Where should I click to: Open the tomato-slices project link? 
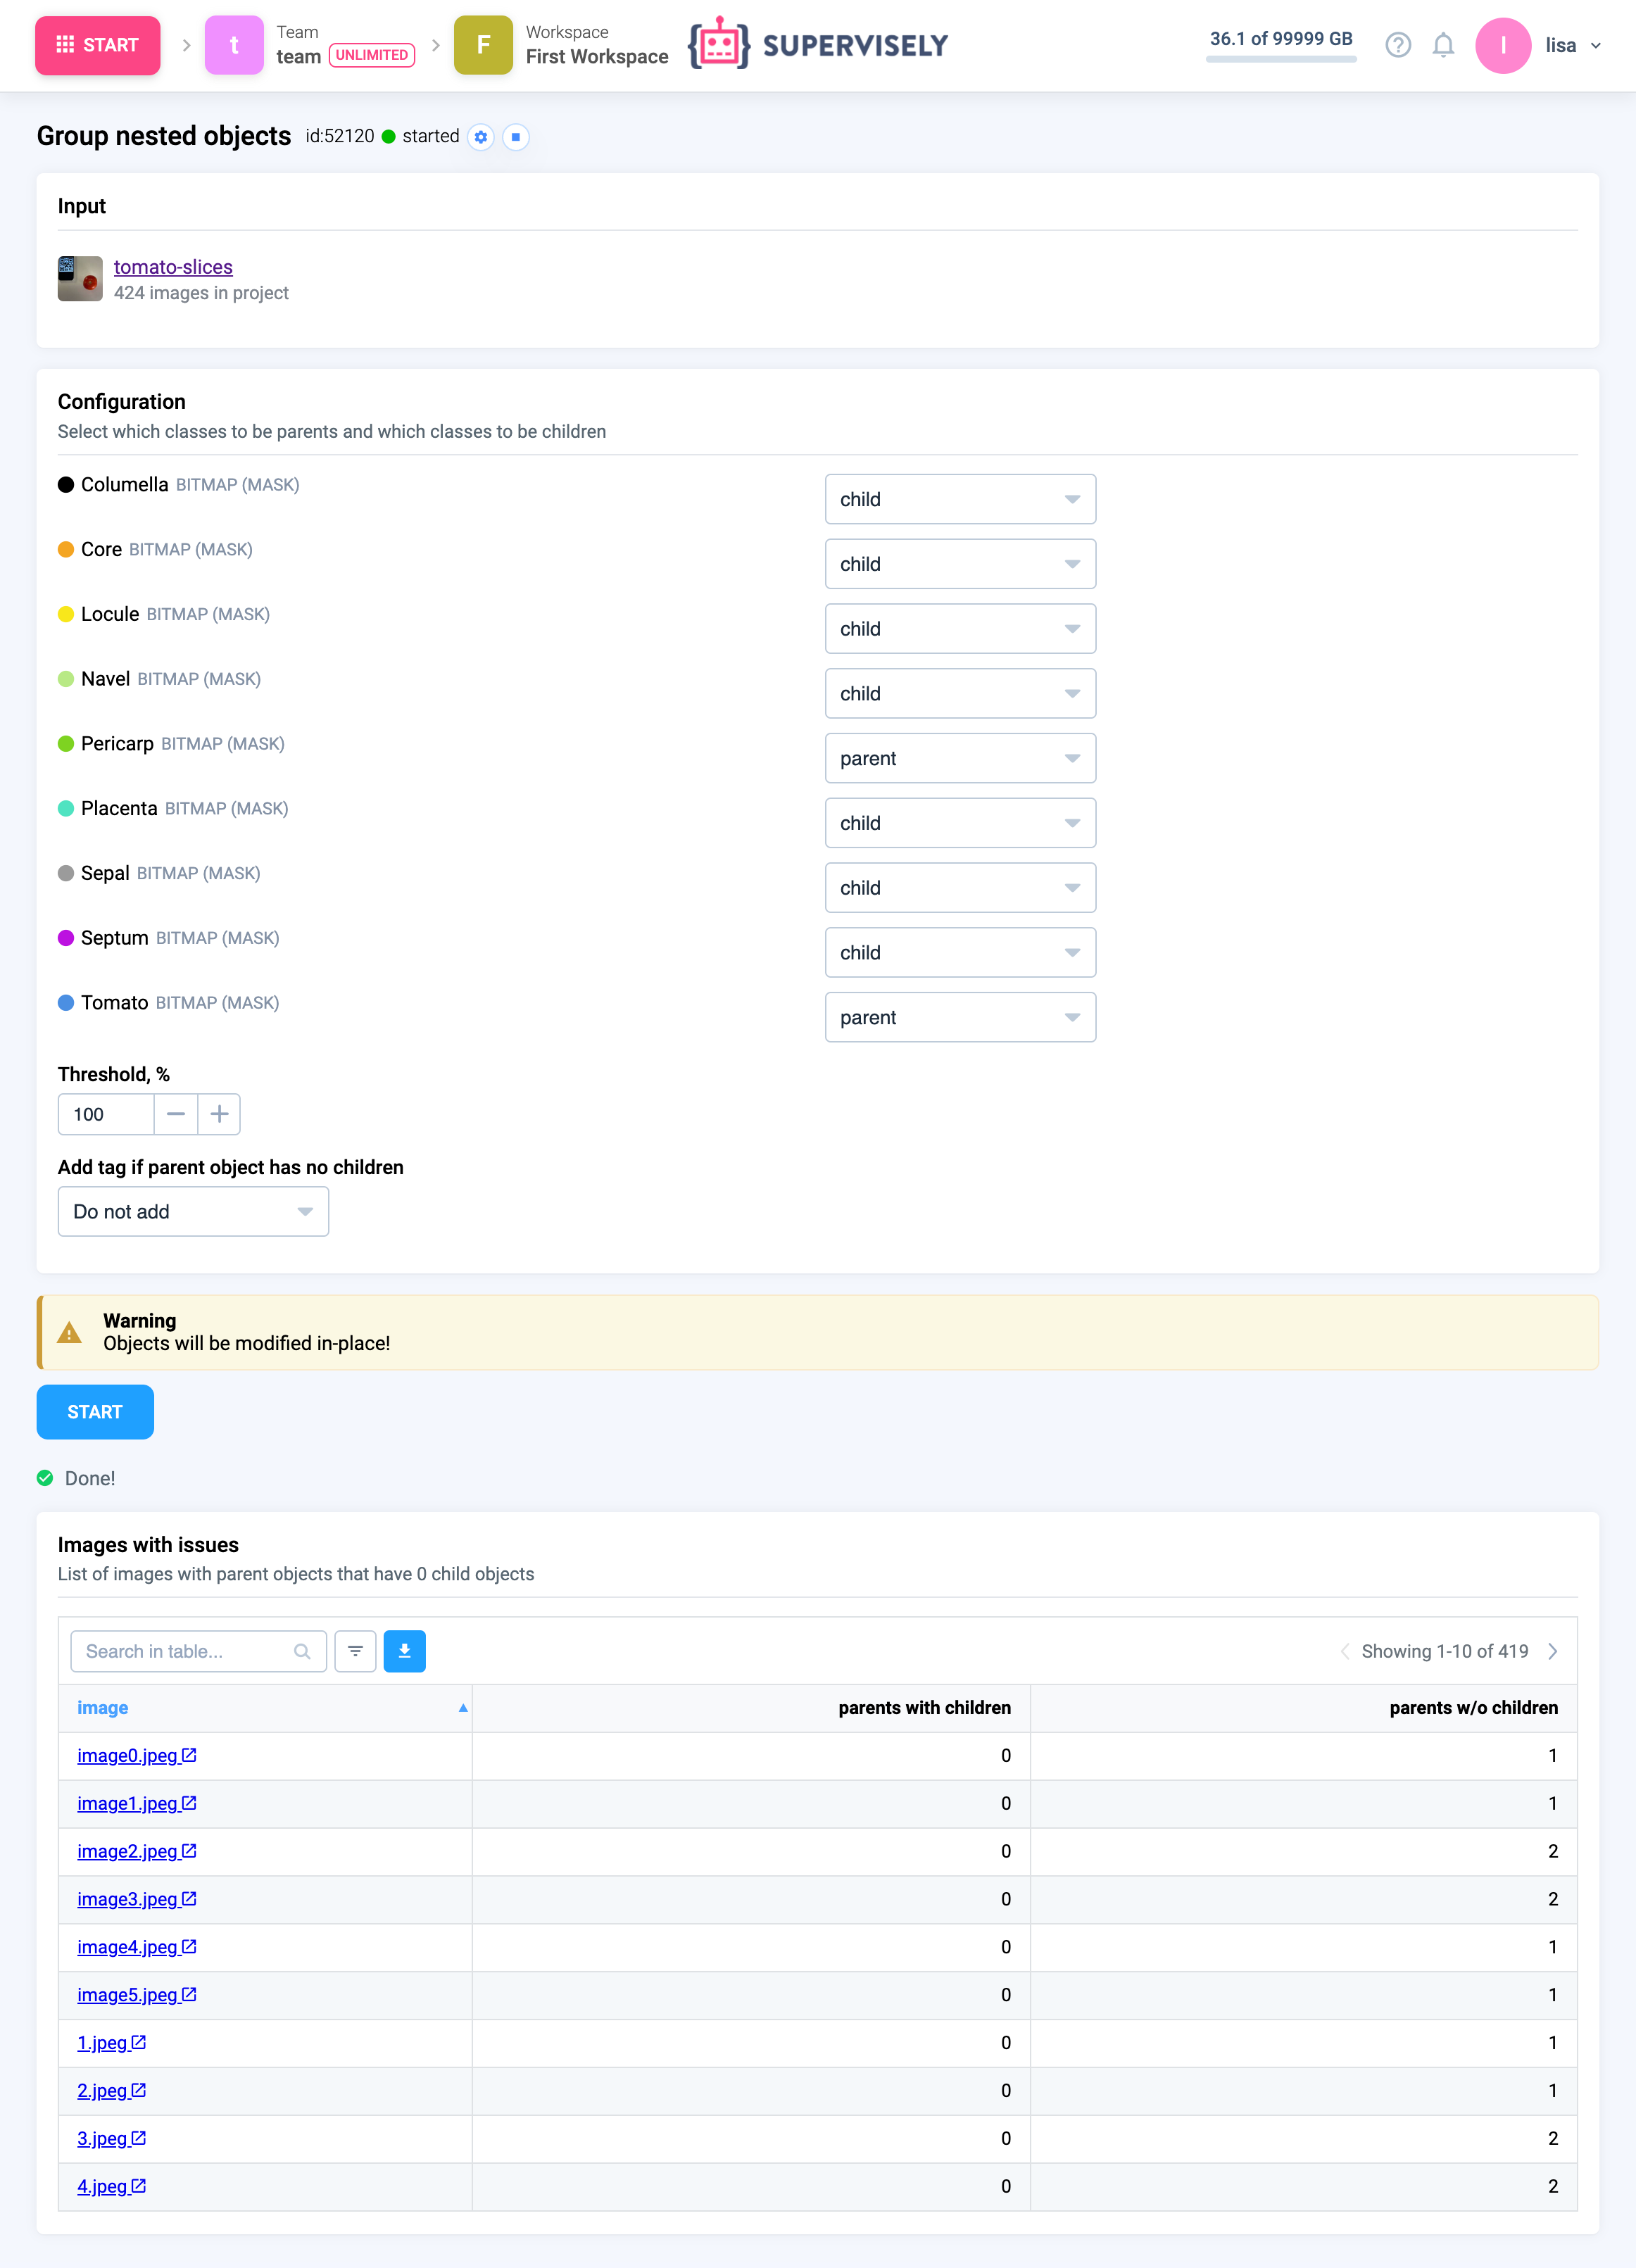click(173, 267)
